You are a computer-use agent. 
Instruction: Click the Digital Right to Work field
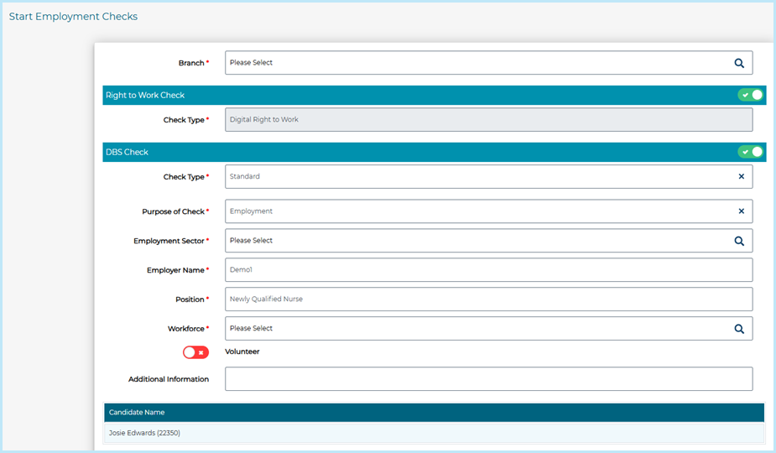[x=488, y=120]
